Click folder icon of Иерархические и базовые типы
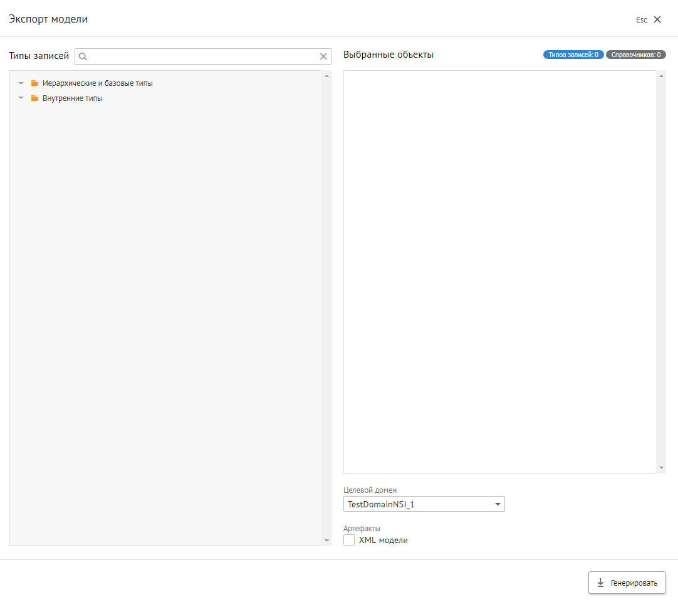The height and width of the screenshot is (602, 678). 34,83
